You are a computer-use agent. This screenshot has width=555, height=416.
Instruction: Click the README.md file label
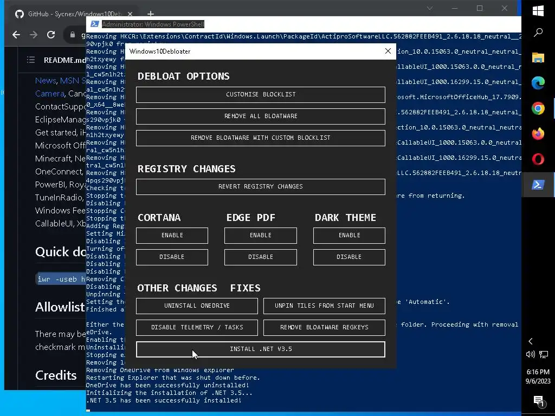pos(65,60)
